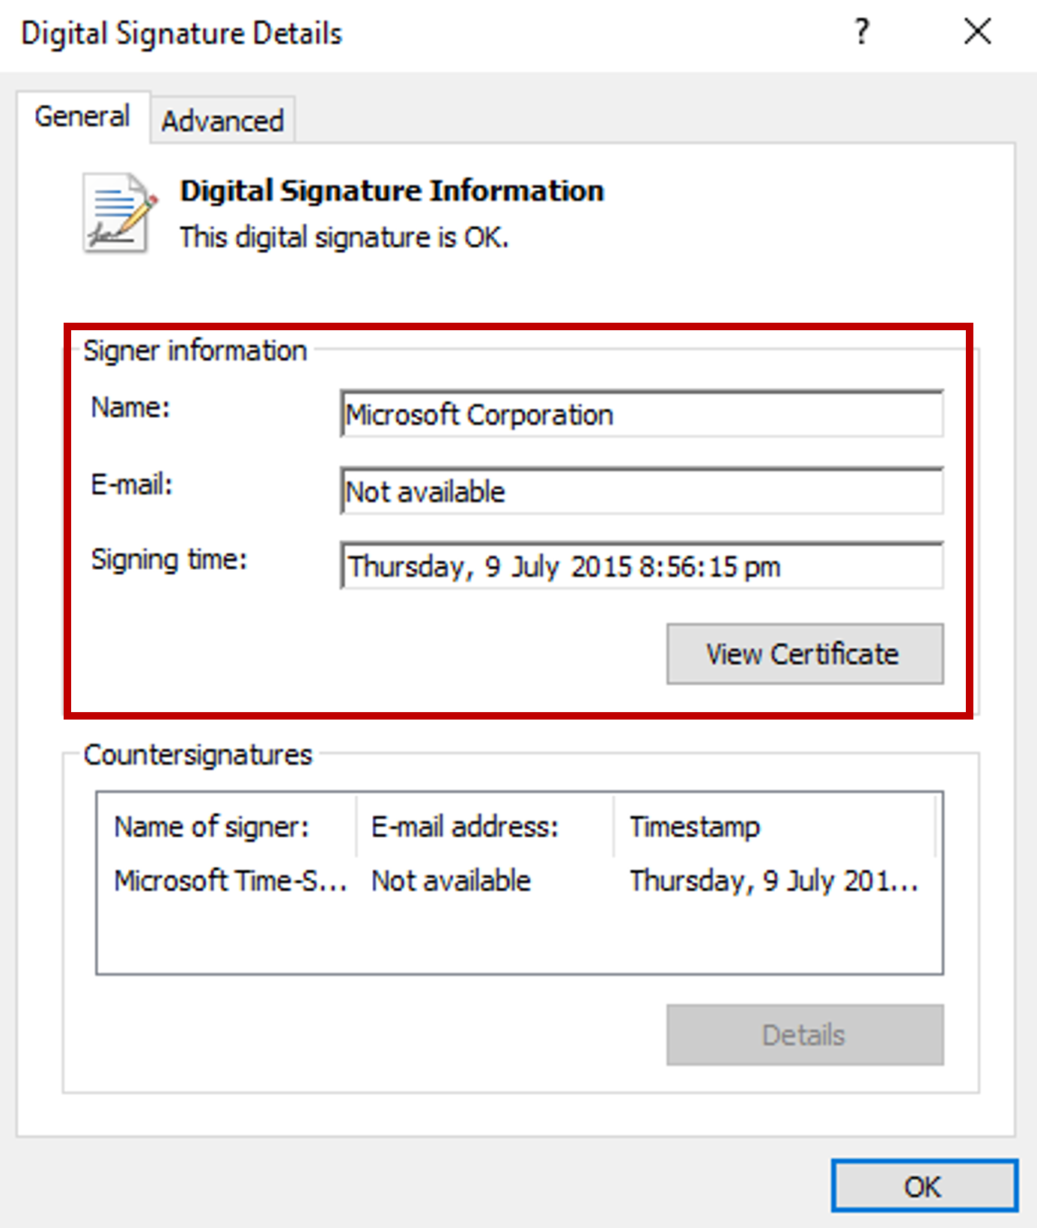
Task: Click the Microsoft Corporation name field
Action: pos(641,414)
